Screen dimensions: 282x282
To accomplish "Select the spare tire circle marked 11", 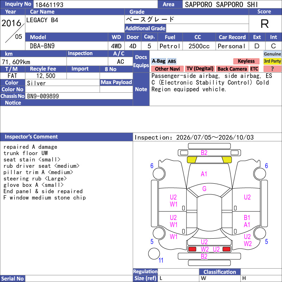I will [154, 253].
